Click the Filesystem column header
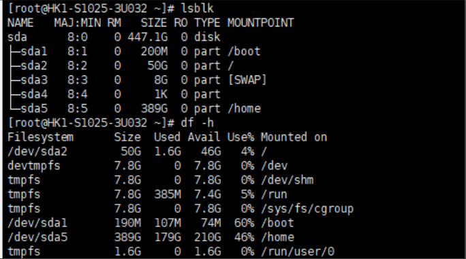Viewport: 466px width, 259px height. (x=40, y=137)
